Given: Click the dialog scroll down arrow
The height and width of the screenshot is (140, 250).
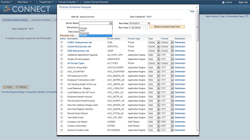Looking at the screenshot, I should pos(197,130).
